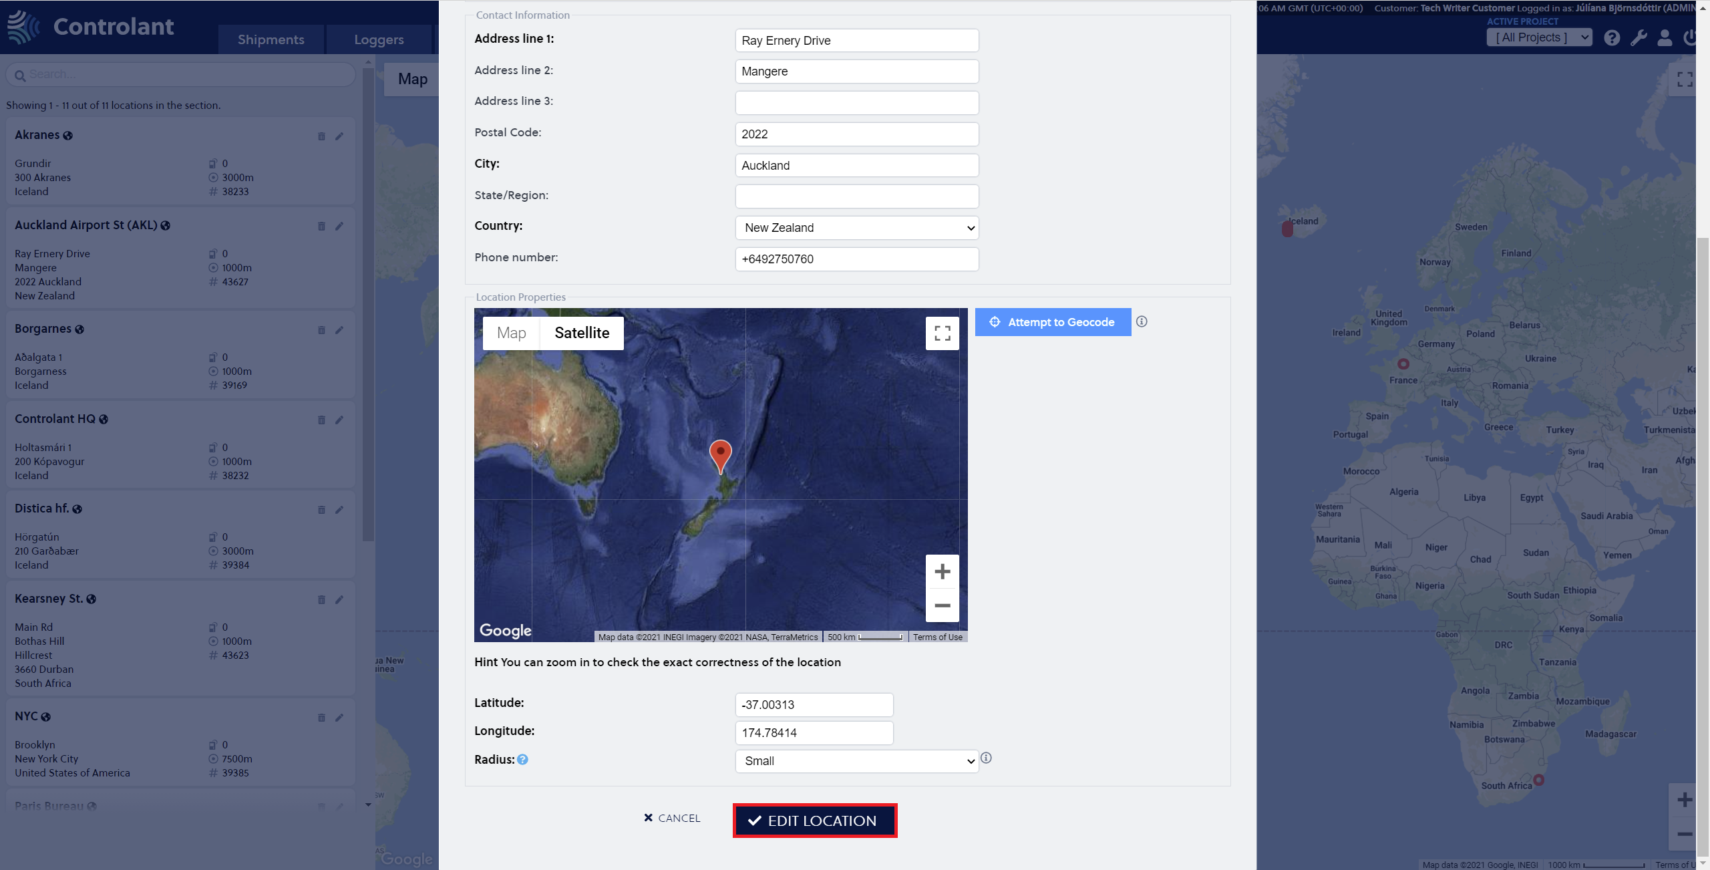The width and height of the screenshot is (1710, 870).
Task: Delete the Borgarnes location
Action: [321, 330]
